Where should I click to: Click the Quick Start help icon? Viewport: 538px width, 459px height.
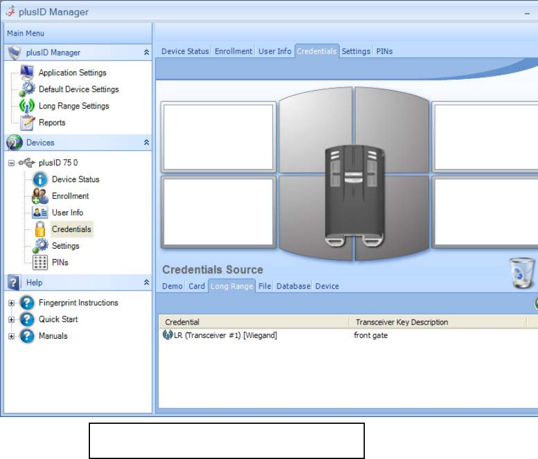coord(26,319)
